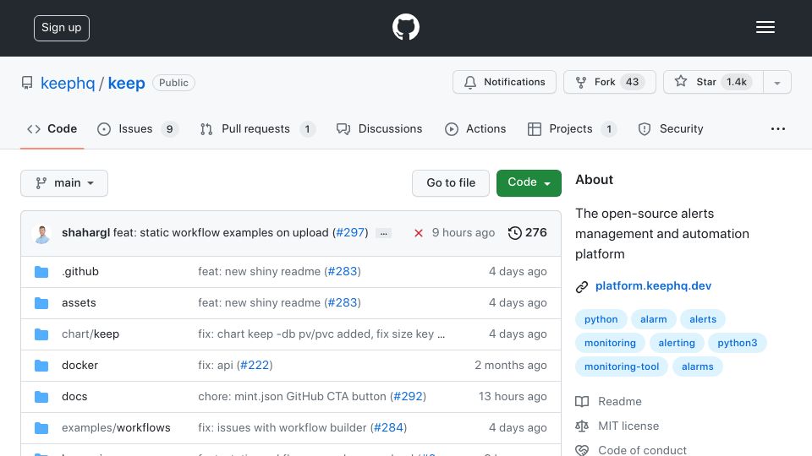The height and width of the screenshot is (456, 812).
Task: Open pull request #297 link
Action: (x=350, y=233)
